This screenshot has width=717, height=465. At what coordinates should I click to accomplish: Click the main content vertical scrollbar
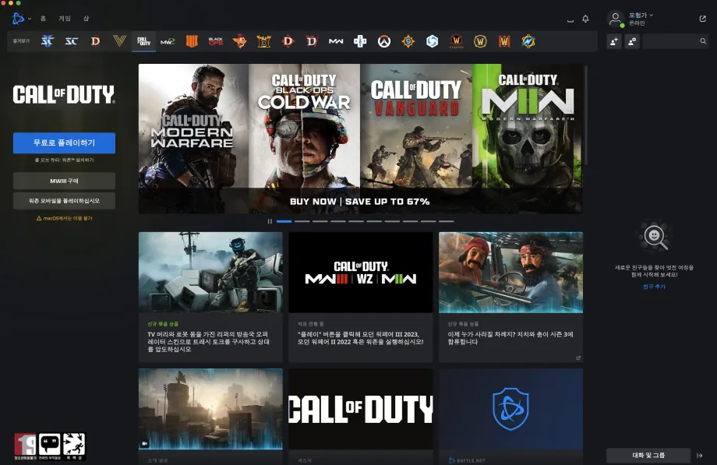(586, 116)
